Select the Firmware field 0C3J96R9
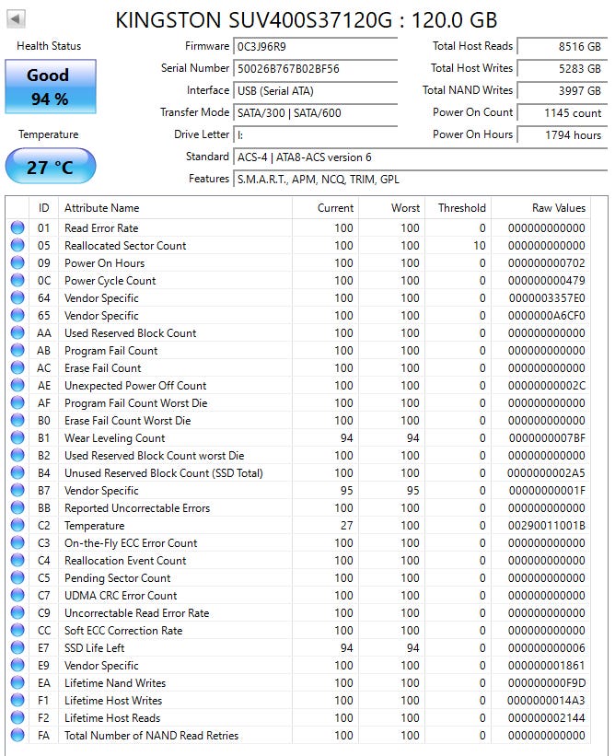The width and height of the screenshot is (615, 756). point(315,47)
